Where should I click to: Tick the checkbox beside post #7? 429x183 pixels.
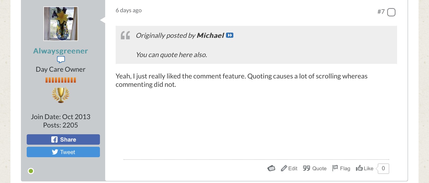[391, 12]
